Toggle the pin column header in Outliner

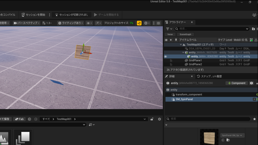click(176, 40)
